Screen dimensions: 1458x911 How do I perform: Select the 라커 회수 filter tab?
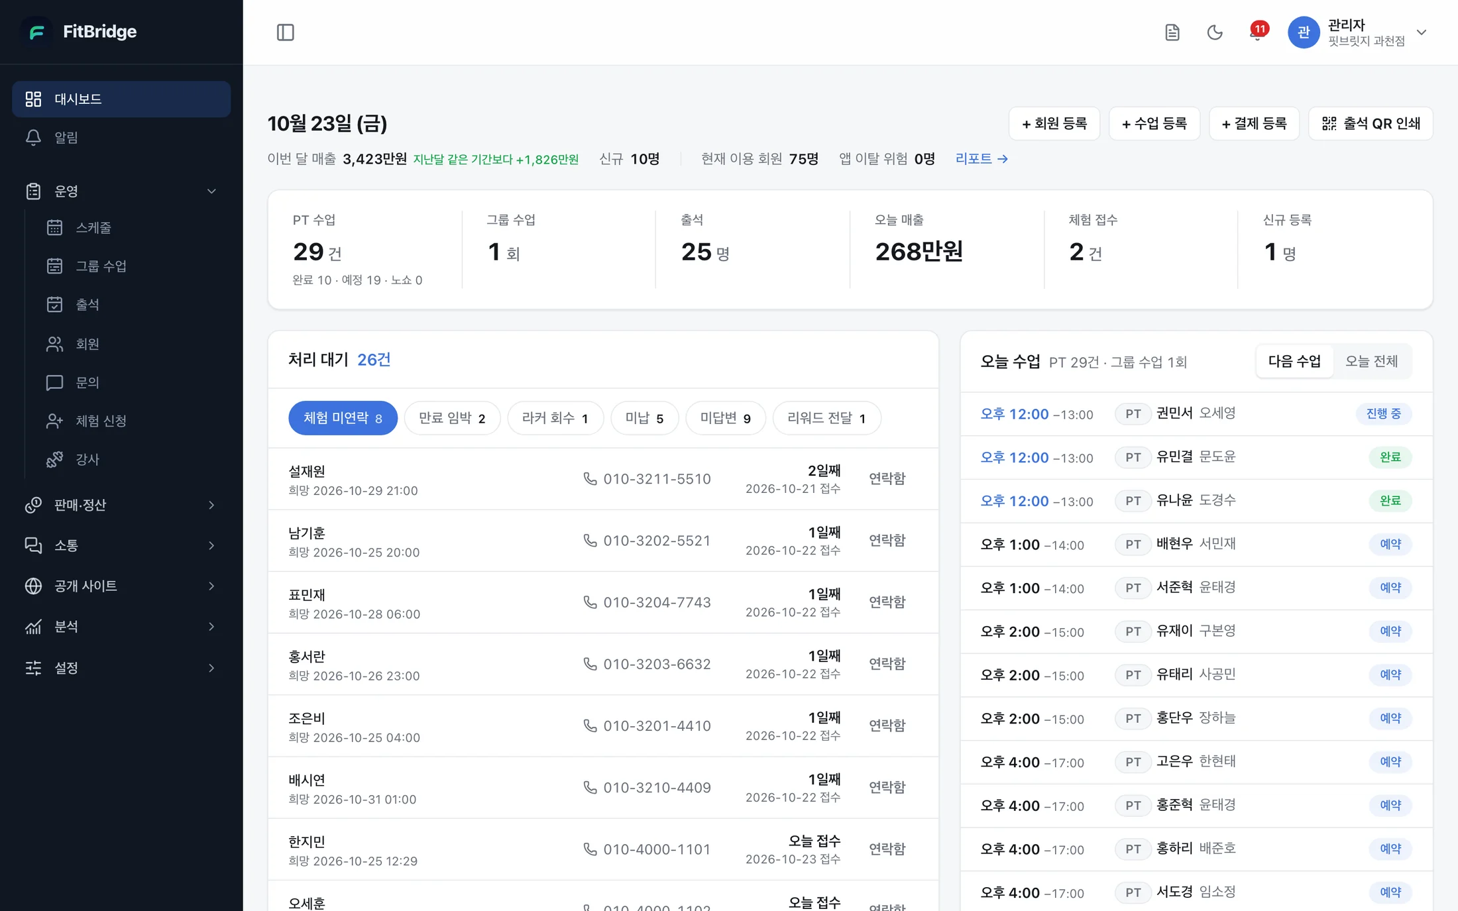(555, 418)
